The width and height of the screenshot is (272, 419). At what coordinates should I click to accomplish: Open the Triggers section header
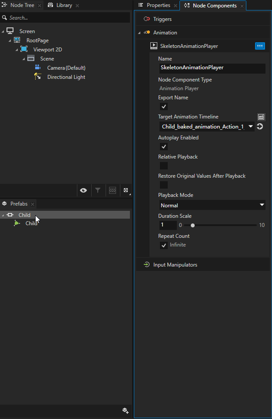[x=203, y=19]
